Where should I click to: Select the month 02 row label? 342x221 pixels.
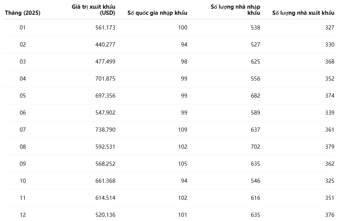tap(23, 45)
